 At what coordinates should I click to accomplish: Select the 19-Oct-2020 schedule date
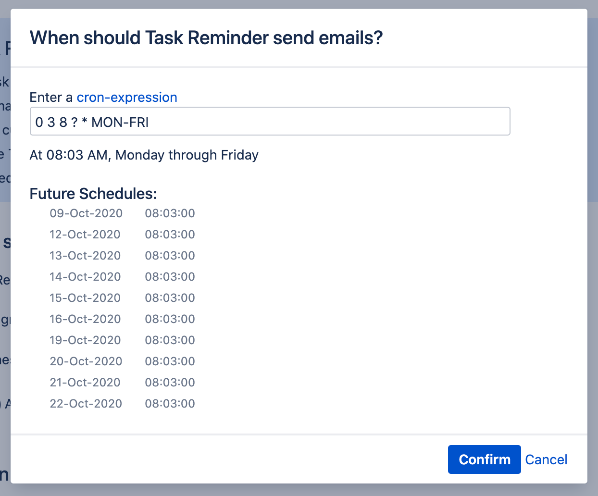[x=85, y=340]
